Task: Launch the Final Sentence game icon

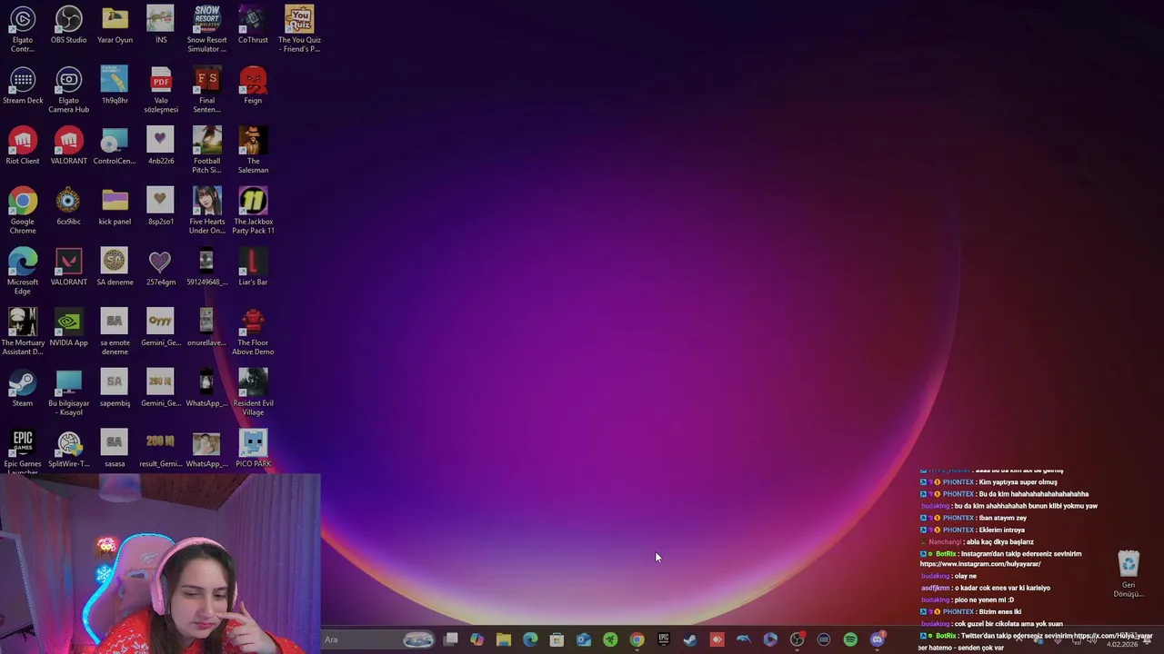Action: click(x=206, y=90)
